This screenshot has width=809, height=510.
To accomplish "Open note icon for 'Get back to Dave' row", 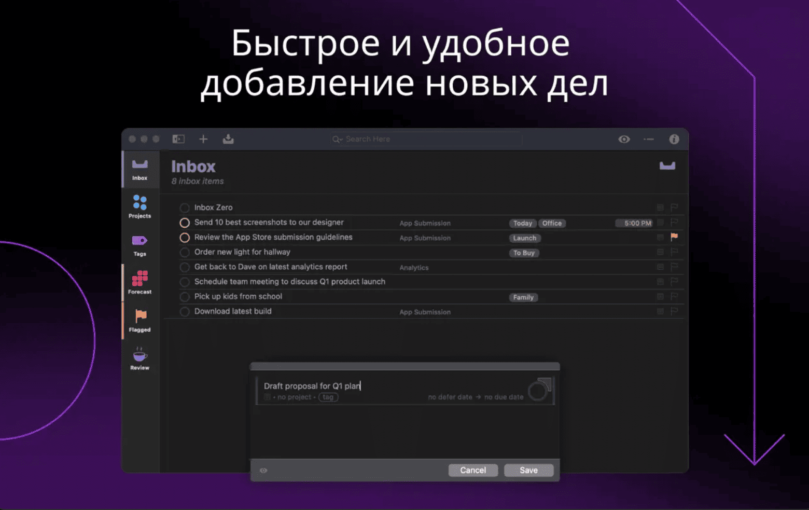I will pos(660,267).
